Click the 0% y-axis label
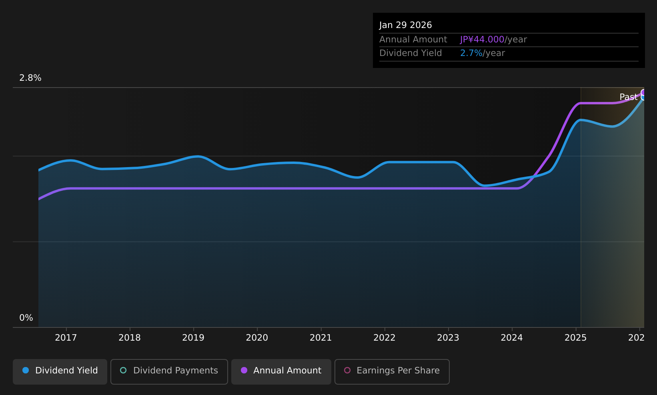The width and height of the screenshot is (657, 395). pos(26,318)
